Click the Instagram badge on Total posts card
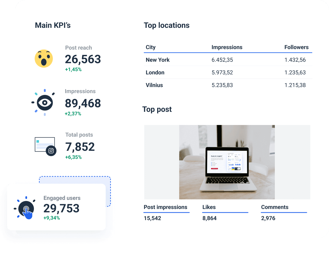Screen dimensions: 329x253 [x=51, y=151]
